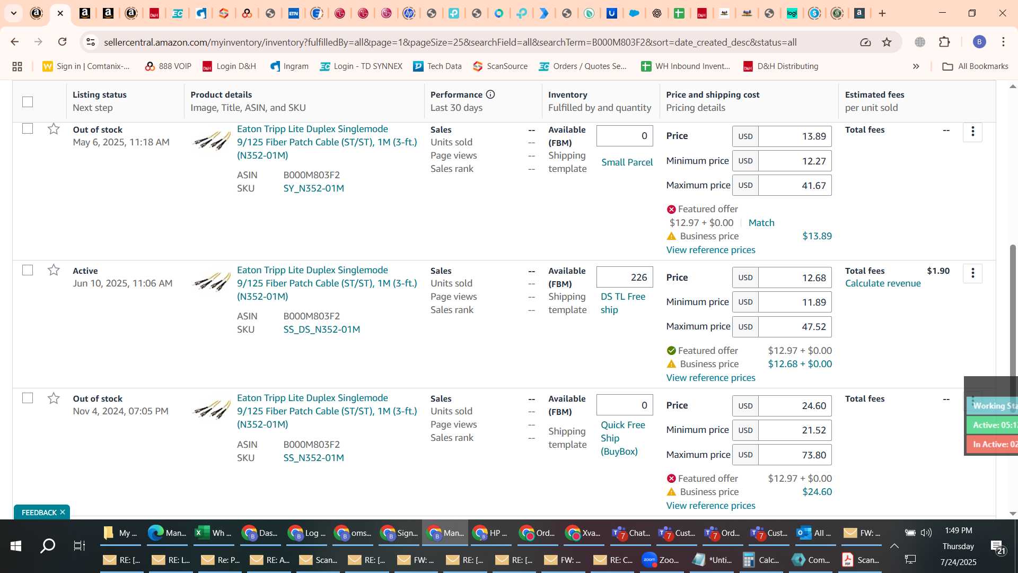Toggle the select-all listings checkbox
The height and width of the screenshot is (573, 1018).
[x=28, y=101]
